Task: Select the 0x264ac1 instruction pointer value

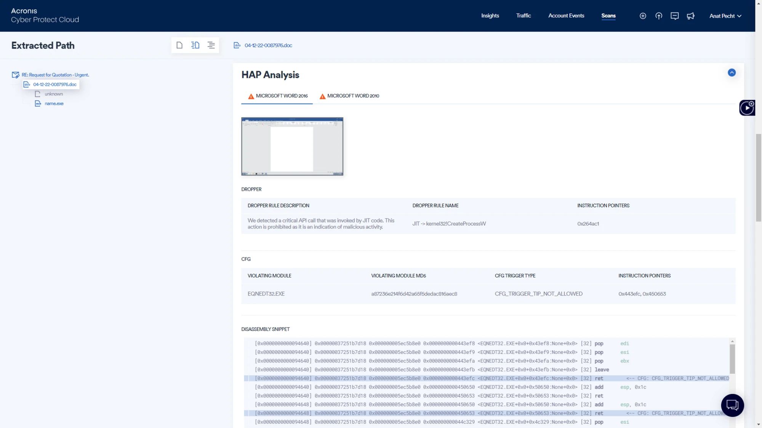Action: 588,224
